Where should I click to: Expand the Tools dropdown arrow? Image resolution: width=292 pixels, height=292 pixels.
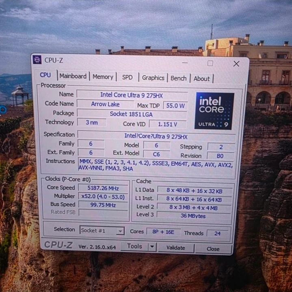pyautogui.click(x=152, y=247)
